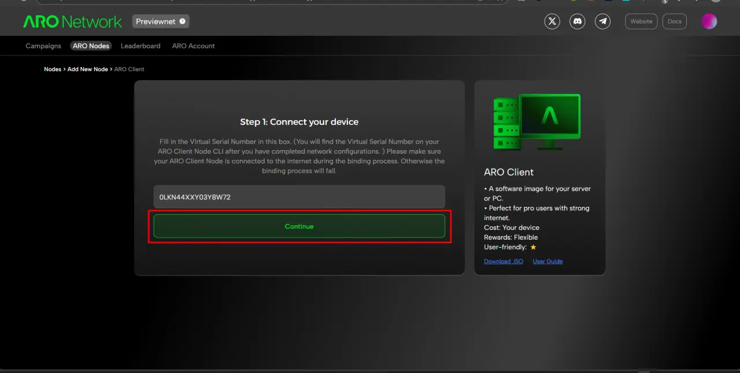Open the X (Twitter) social link
740x373 pixels.
coord(552,21)
